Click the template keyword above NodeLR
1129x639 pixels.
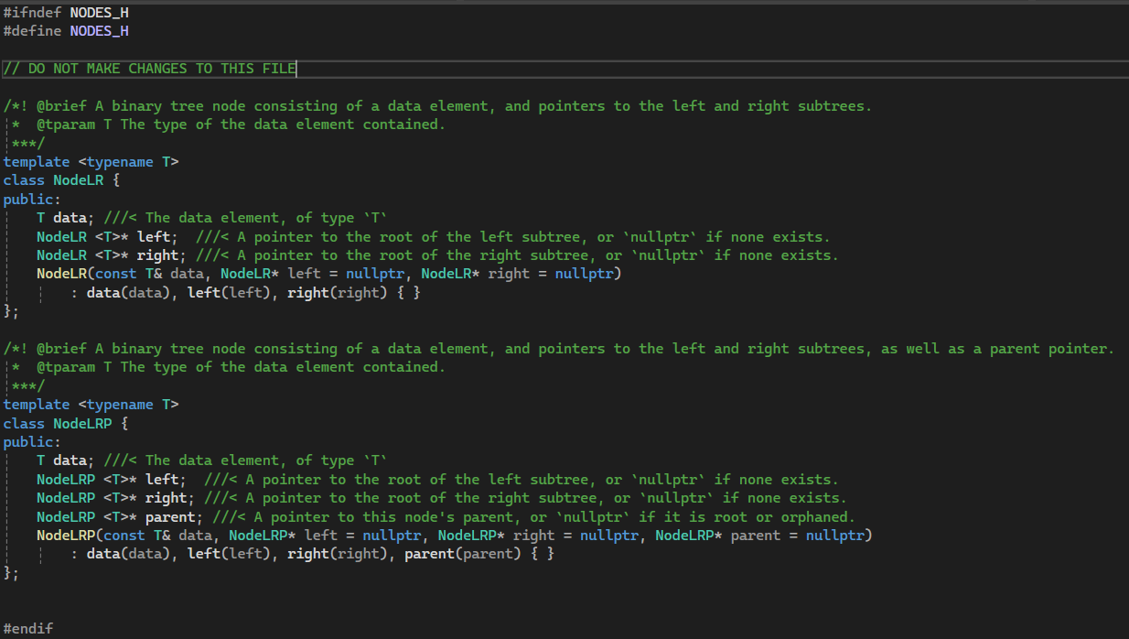coord(36,161)
